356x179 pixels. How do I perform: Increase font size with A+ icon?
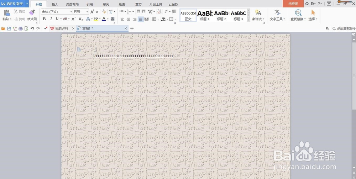[x=92, y=12]
